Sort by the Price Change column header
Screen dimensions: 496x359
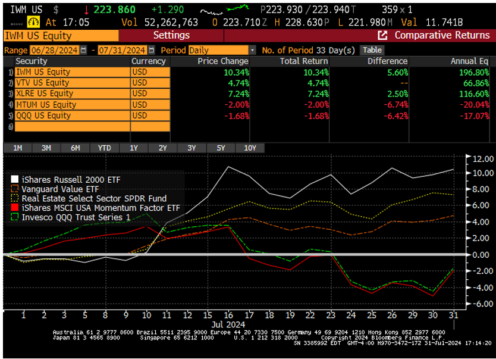(222, 61)
